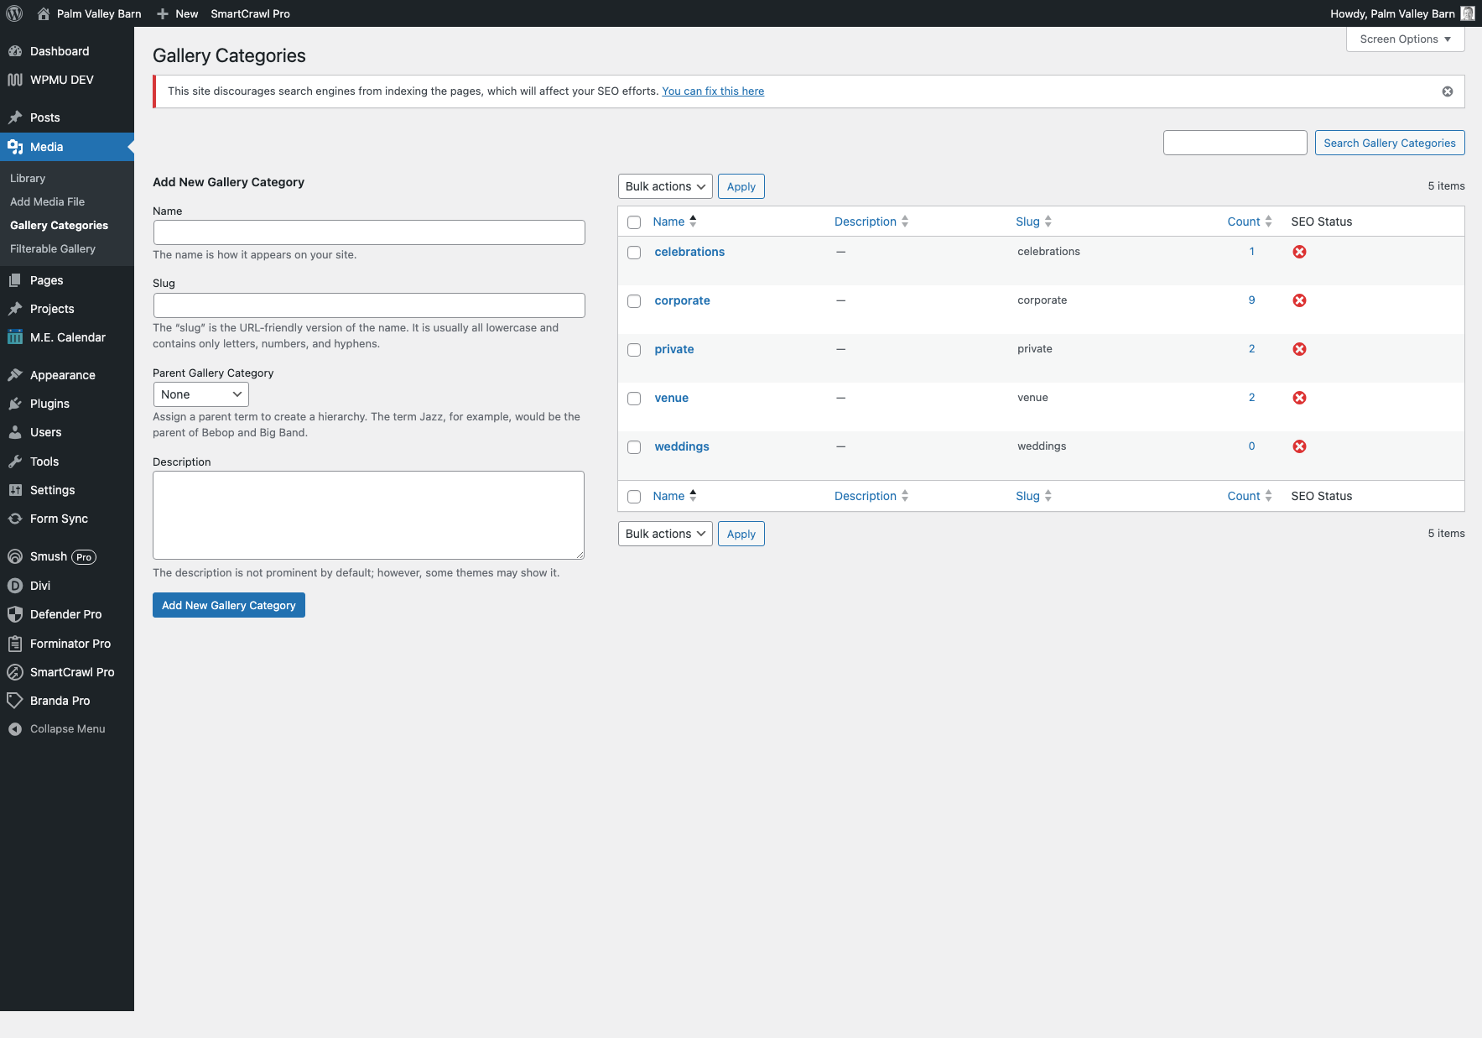1482x1038 pixels.
Task: Open the corporate category link
Action: 682,300
